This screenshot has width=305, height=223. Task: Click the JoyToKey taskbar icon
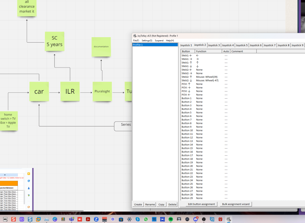point(228,219)
